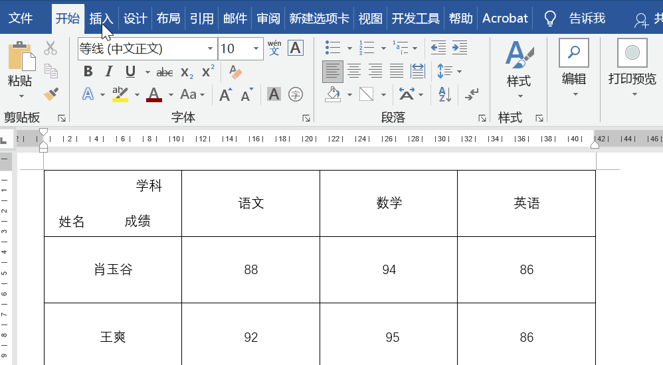This screenshot has width=663, height=365.
Task: Click the Cut scissors icon
Action: (50, 48)
